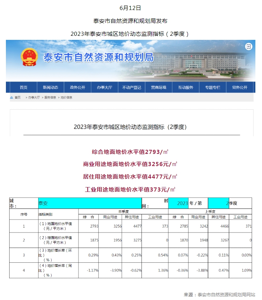Open the 办事大厅 navigation tab

coord(105,87)
